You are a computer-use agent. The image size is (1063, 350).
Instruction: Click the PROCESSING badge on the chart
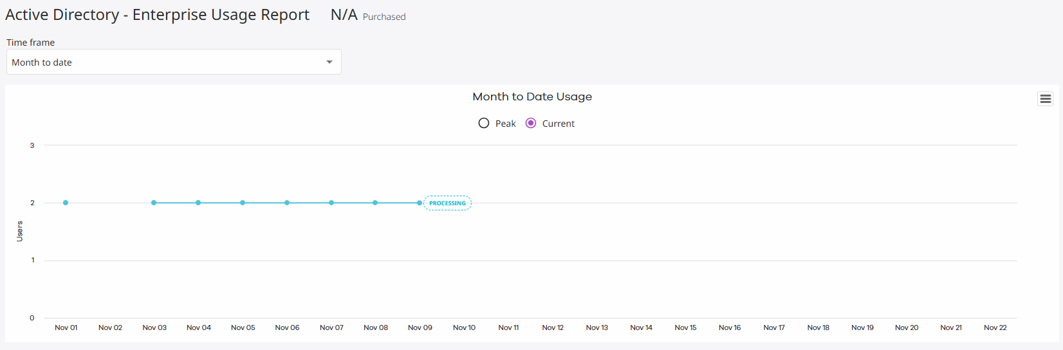pyautogui.click(x=448, y=203)
